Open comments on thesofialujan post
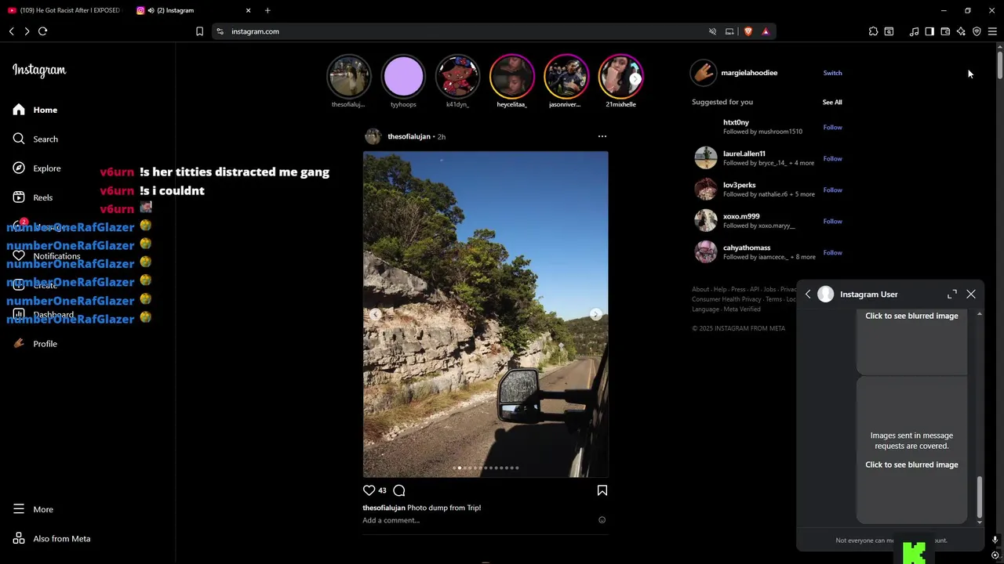This screenshot has width=1004, height=564. (399, 490)
